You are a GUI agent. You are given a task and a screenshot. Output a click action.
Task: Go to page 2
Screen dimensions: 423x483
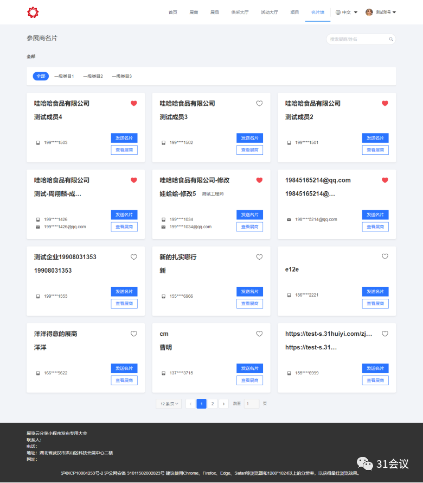coord(213,404)
